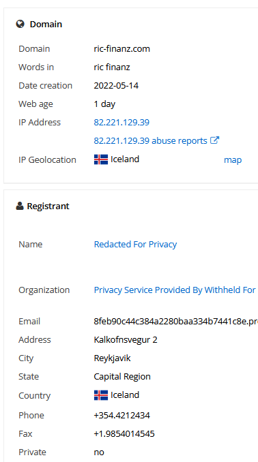The height and width of the screenshot is (462, 258).
Task: Click the Address label
Action: click(35, 340)
